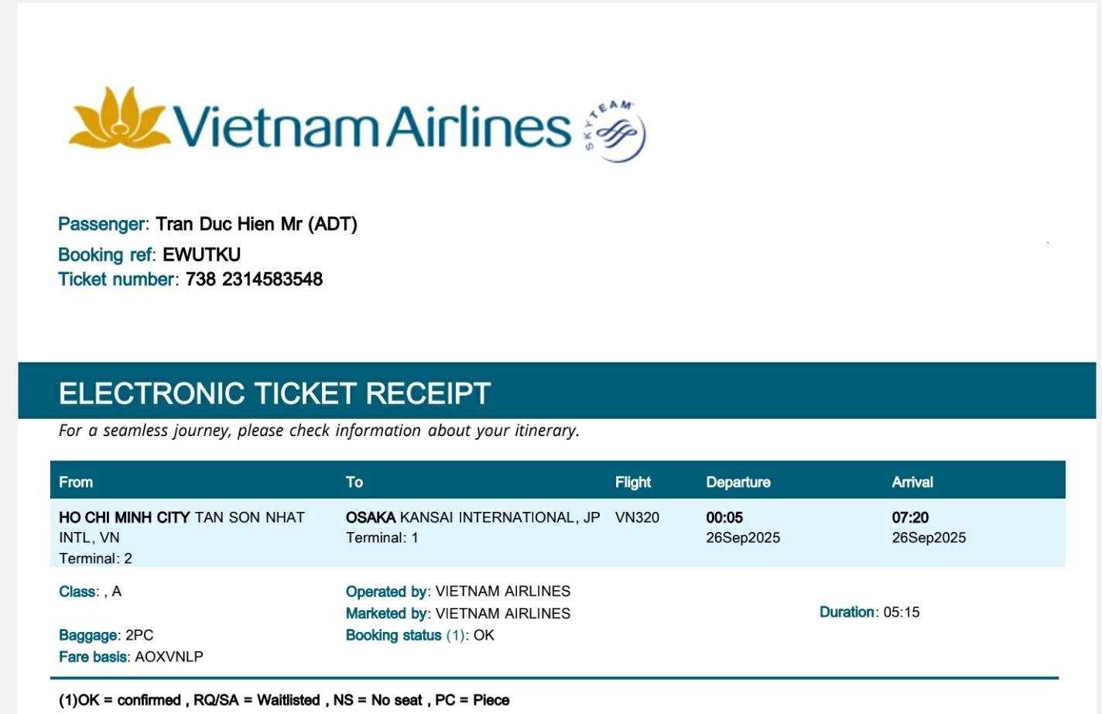1102x714 pixels.
Task: Click booking reference EWUTKU
Action: tap(201, 255)
